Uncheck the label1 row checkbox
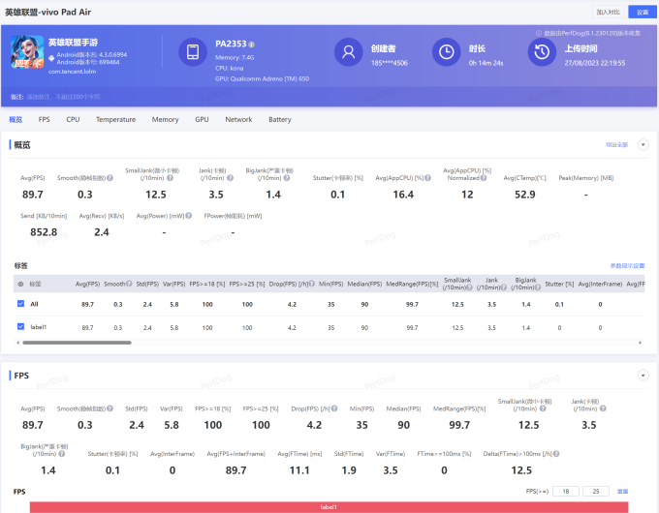This screenshot has height=513, width=659. pos(20,326)
